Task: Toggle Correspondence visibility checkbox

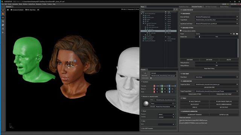Action: pyautogui.click(x=181, y=31)
